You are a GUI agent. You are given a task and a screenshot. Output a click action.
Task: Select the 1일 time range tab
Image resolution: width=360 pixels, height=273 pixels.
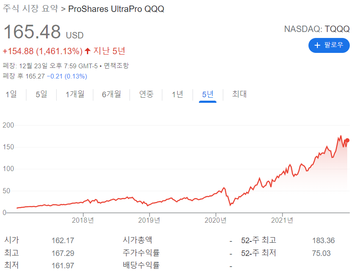(x=11, y=94)
